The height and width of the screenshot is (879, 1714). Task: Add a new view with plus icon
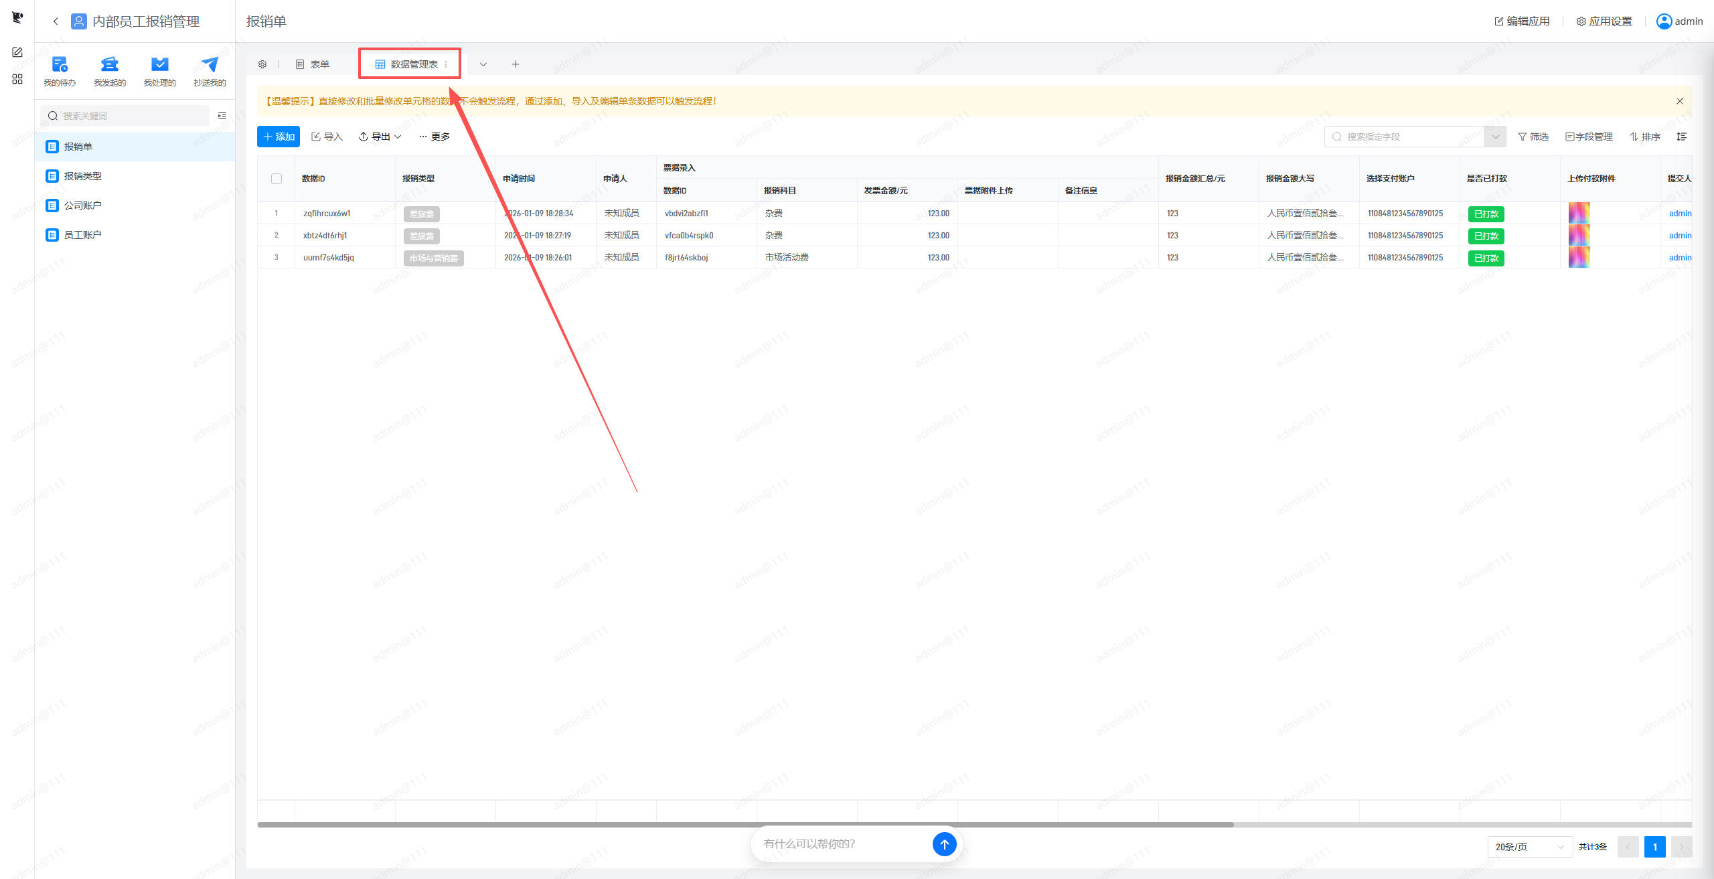click(x=516, y=64)
